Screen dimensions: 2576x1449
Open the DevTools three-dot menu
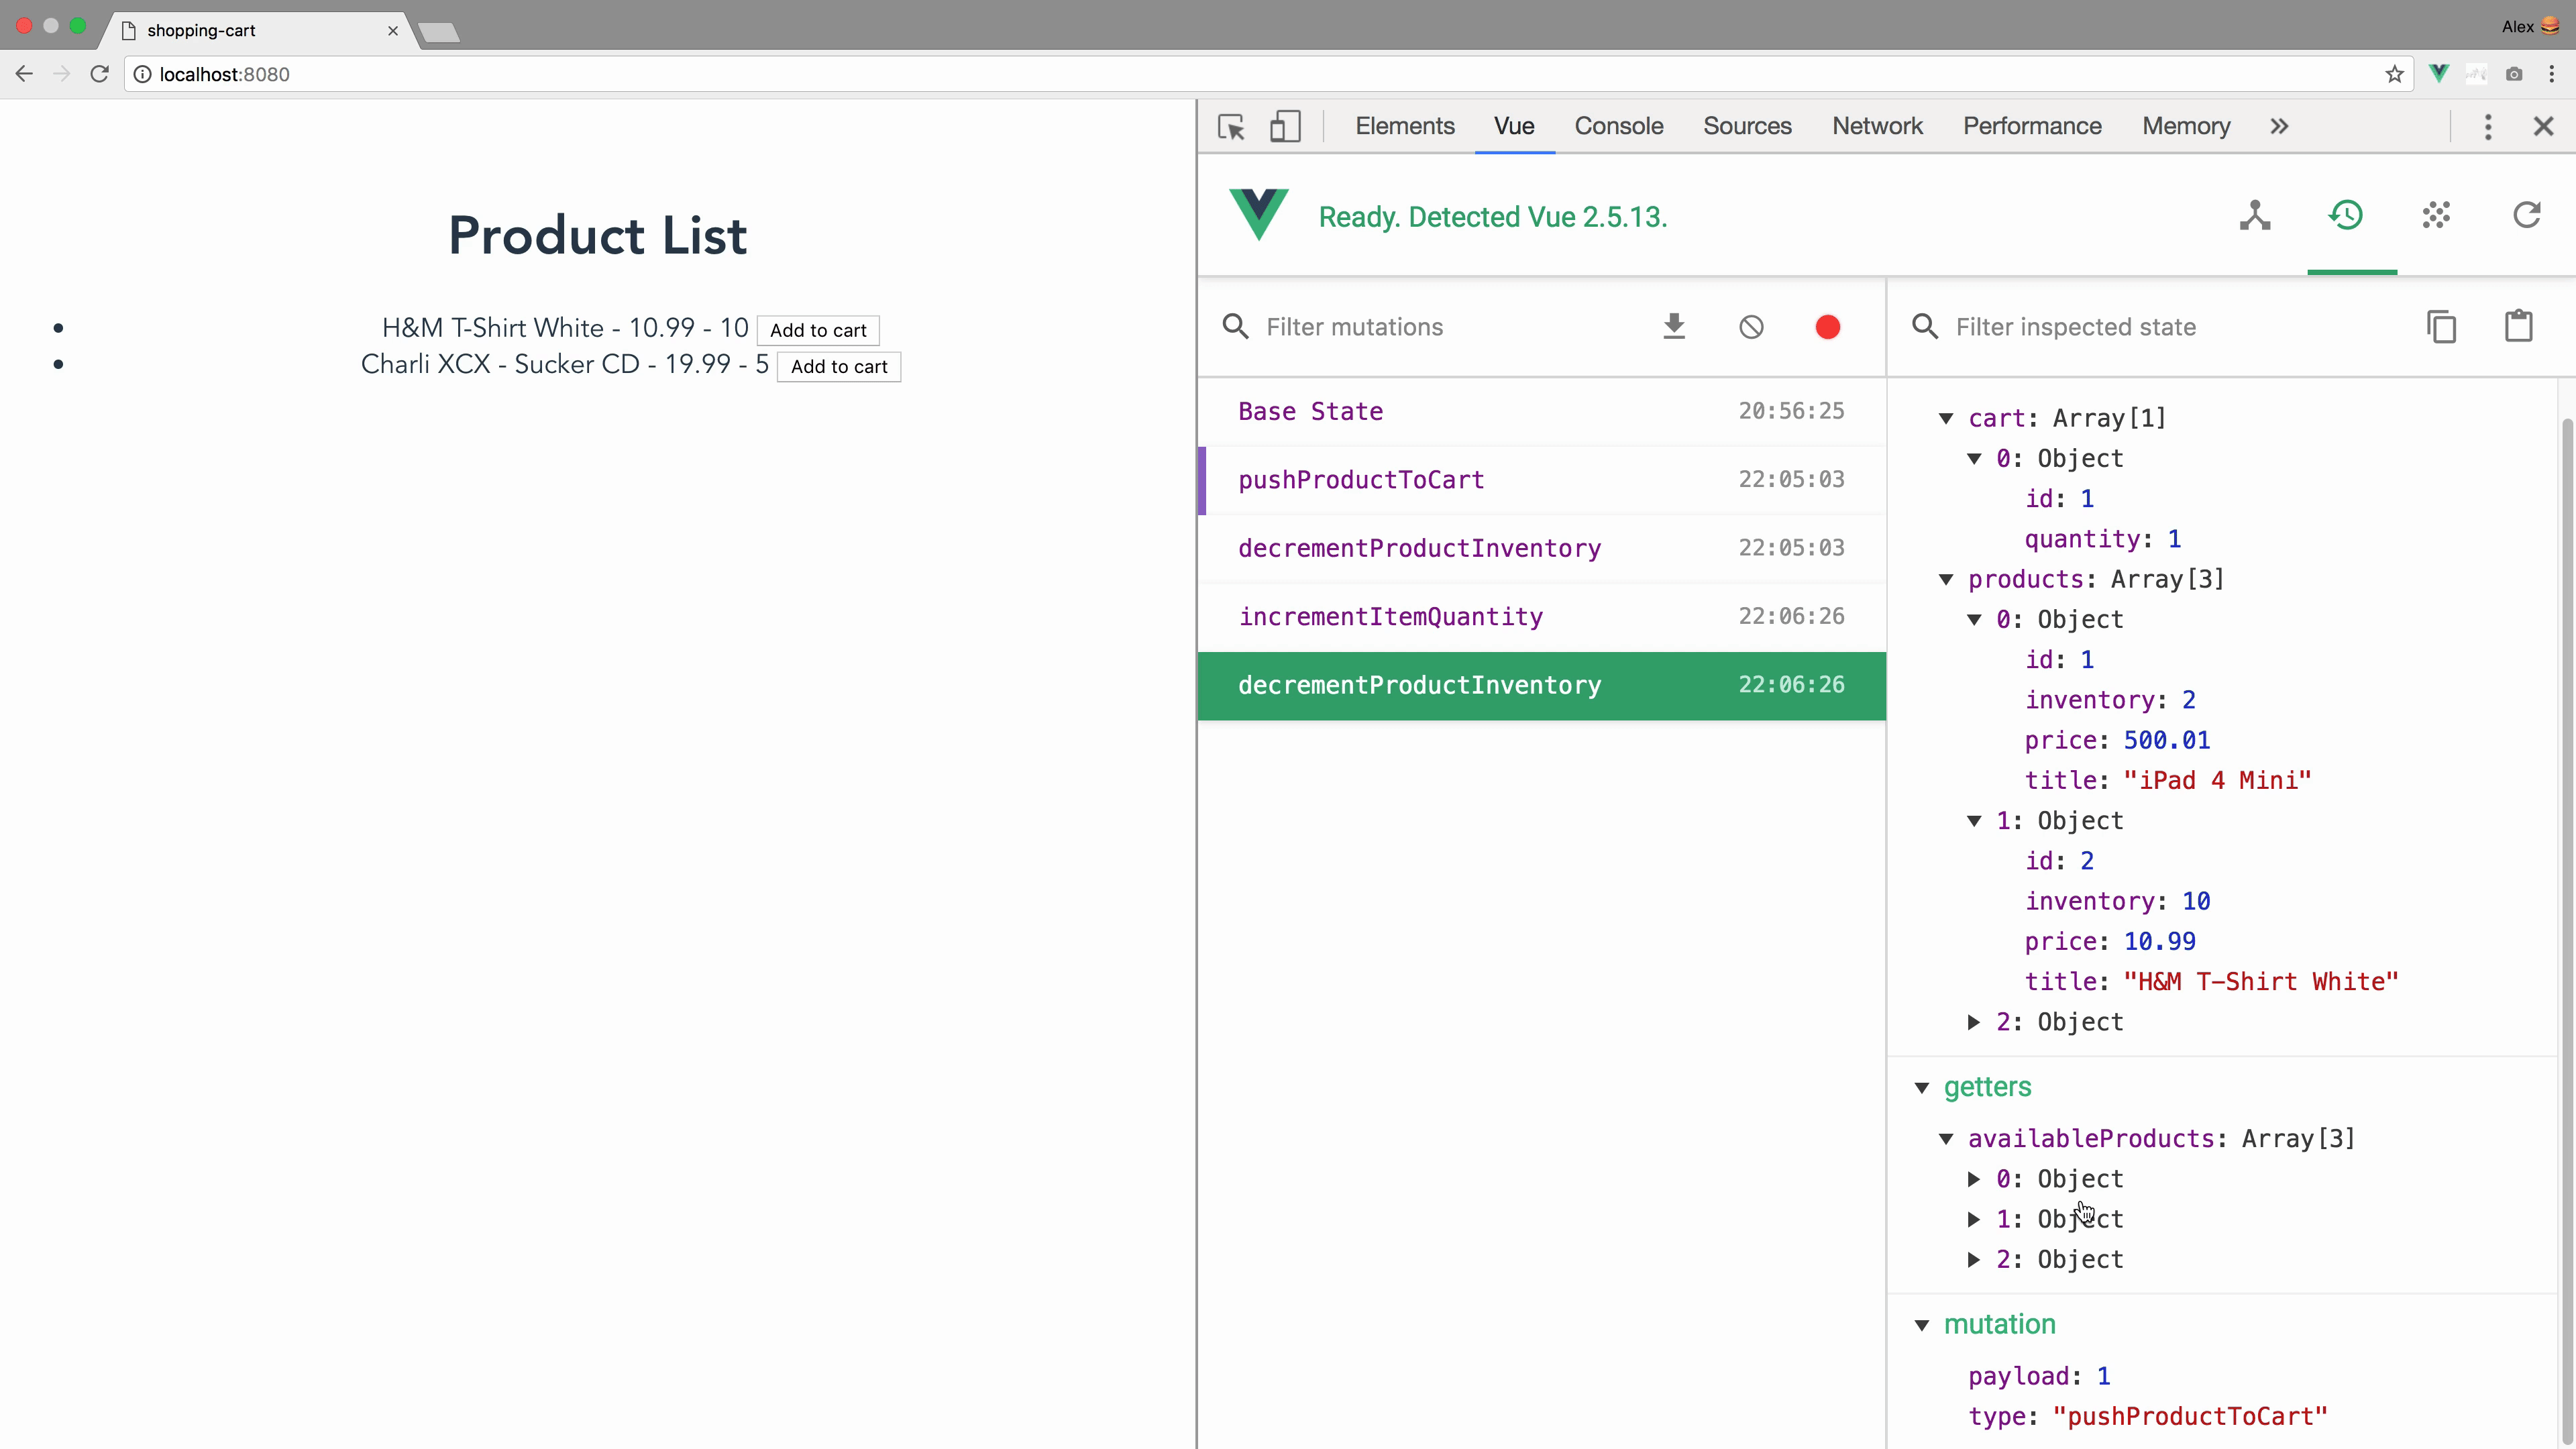(2488, 127)
